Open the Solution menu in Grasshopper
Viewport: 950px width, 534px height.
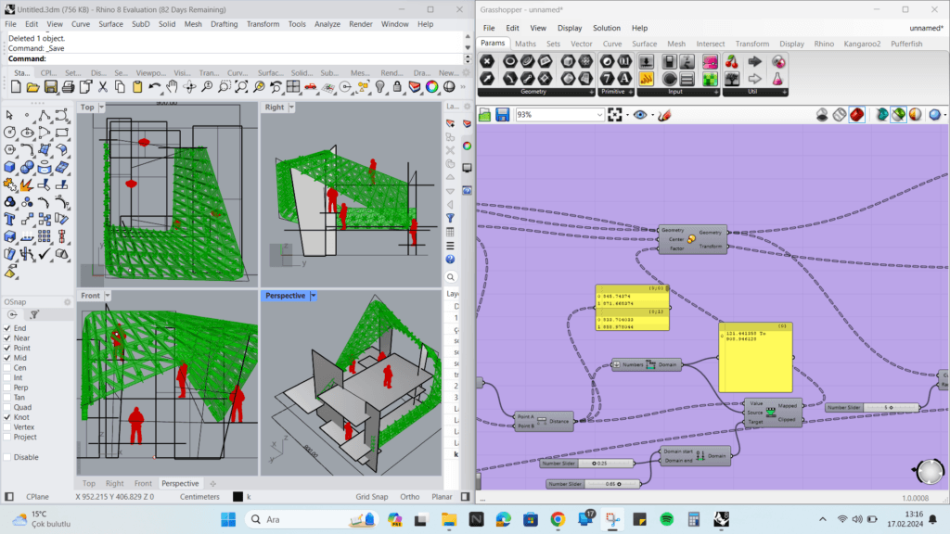607,28
